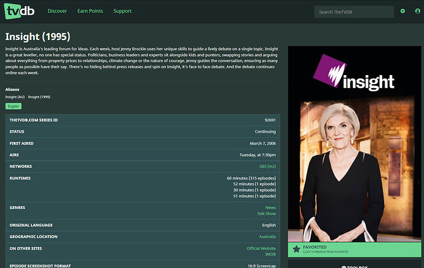Open the Australia location link
The height and width of the screenshot is (268, 424).
coord(267,237)
